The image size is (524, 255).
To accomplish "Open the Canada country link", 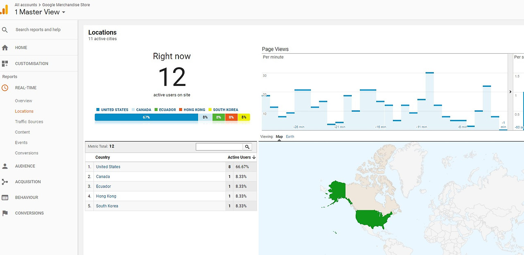I will [103, 177].
